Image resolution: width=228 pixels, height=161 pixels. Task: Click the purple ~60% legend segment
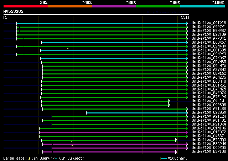(114, 6)
